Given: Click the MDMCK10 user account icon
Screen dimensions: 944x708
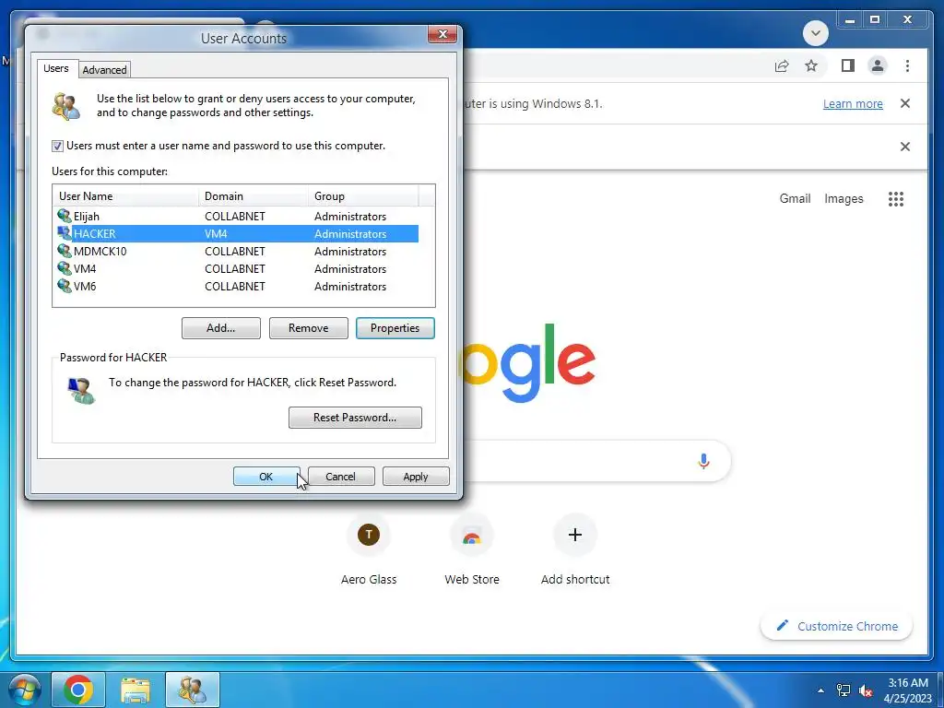Looking at the screenshot, I should click(x=65, y=251).
